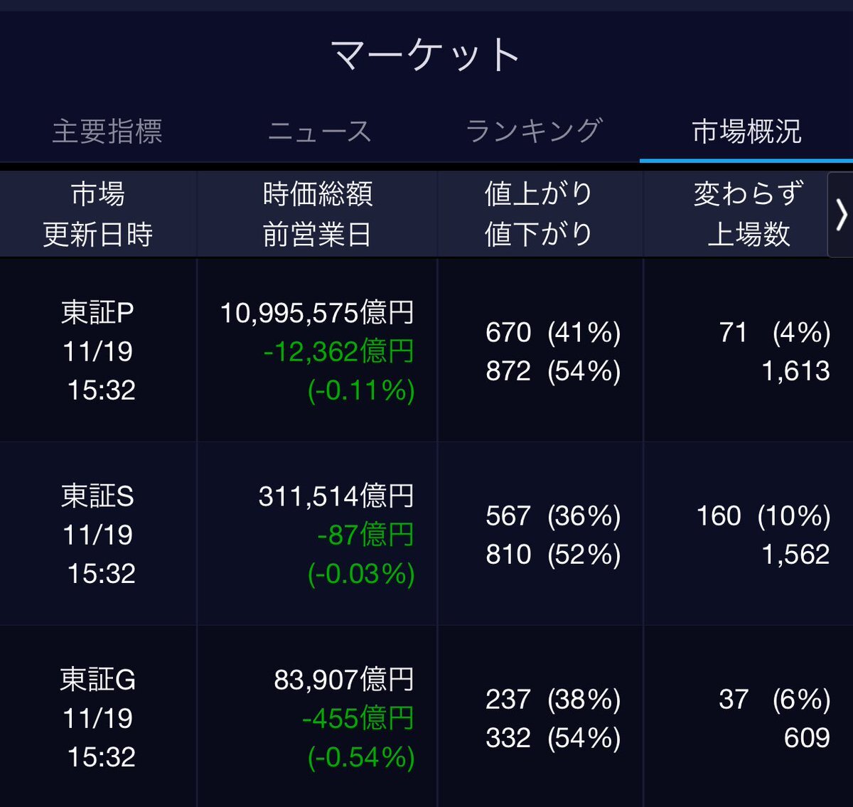Open the ニュース tab

pos(320,132)
